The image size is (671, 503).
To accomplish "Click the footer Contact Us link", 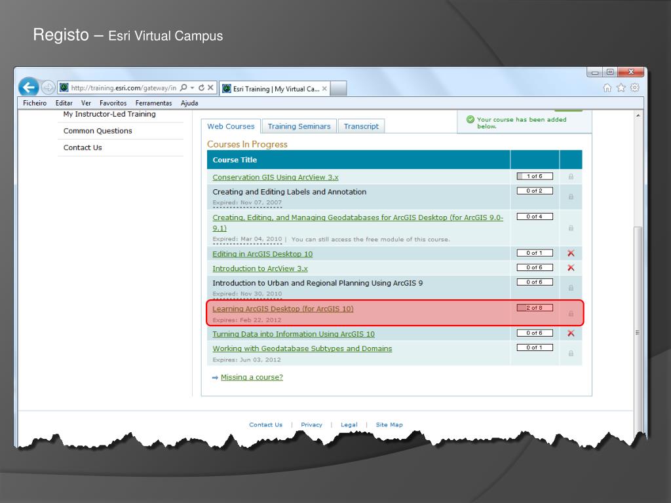I will tap(266, 424).
